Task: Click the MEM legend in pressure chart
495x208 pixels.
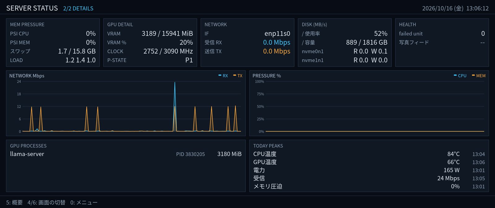Action: point(479,76)
